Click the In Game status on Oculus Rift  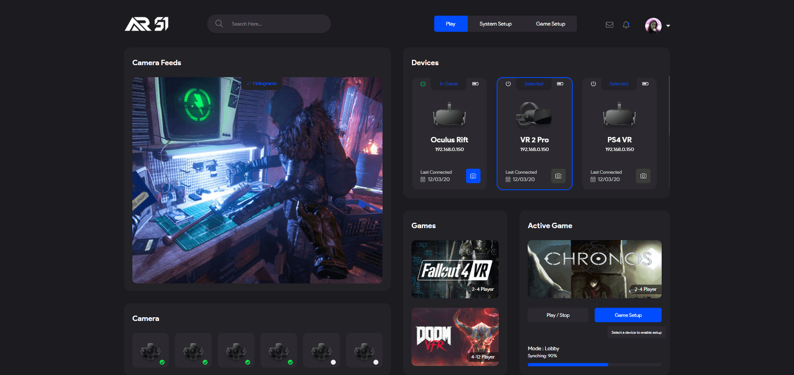(x=449, y=84)
